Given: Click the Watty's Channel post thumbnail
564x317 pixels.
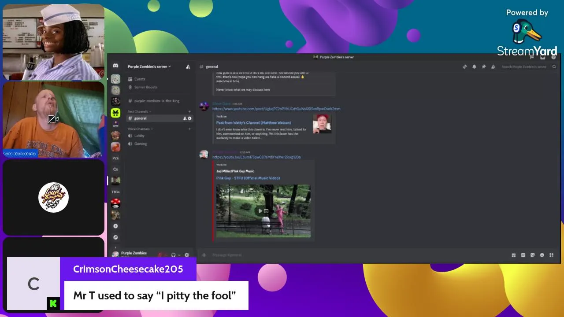Looking at the screenshot, I should pos(322,124).
